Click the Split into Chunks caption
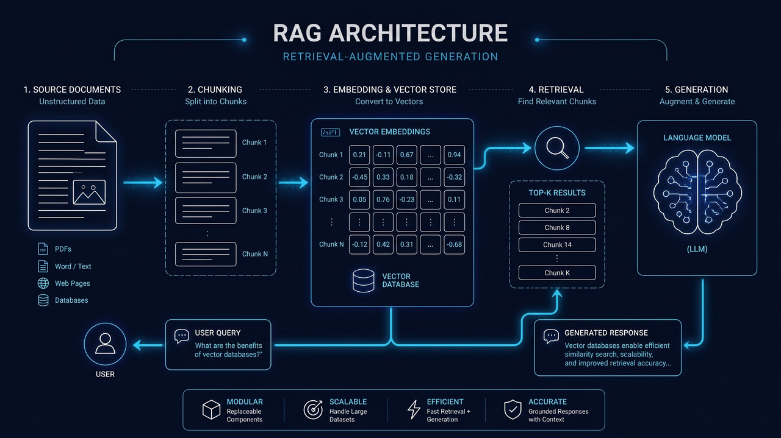 (x=215, y=101)
